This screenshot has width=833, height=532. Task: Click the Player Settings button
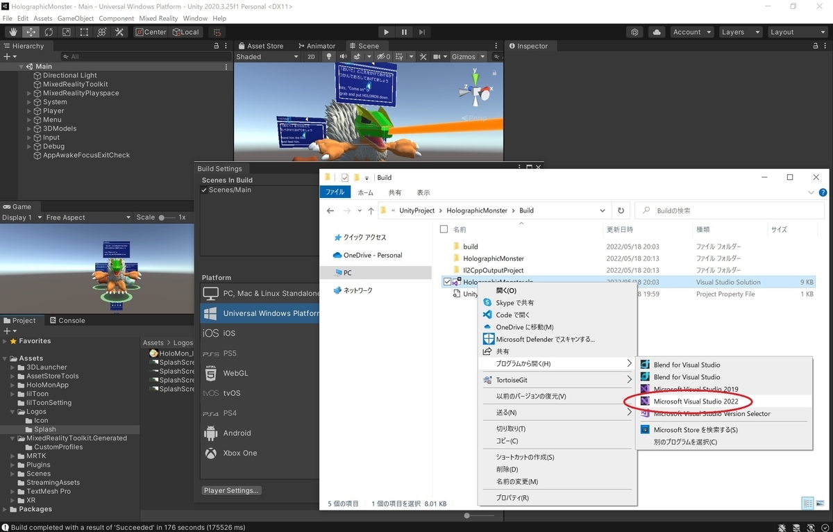(x=231, y=490)
